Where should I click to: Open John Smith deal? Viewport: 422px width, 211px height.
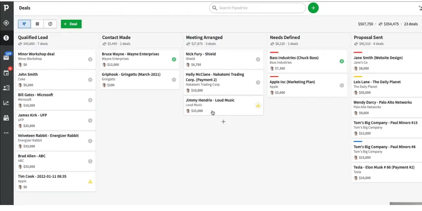tap(28, 75)
